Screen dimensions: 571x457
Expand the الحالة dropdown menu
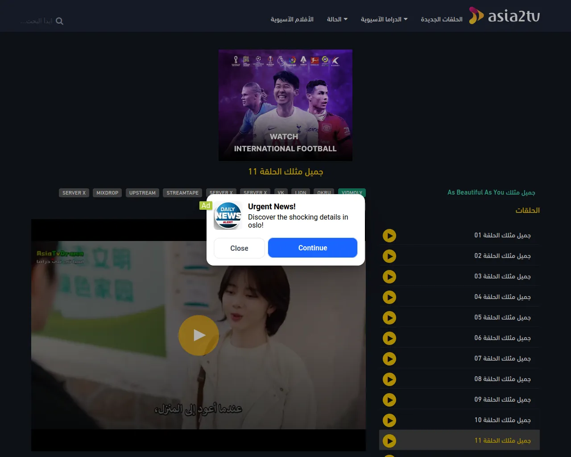(x=337, y=19)
